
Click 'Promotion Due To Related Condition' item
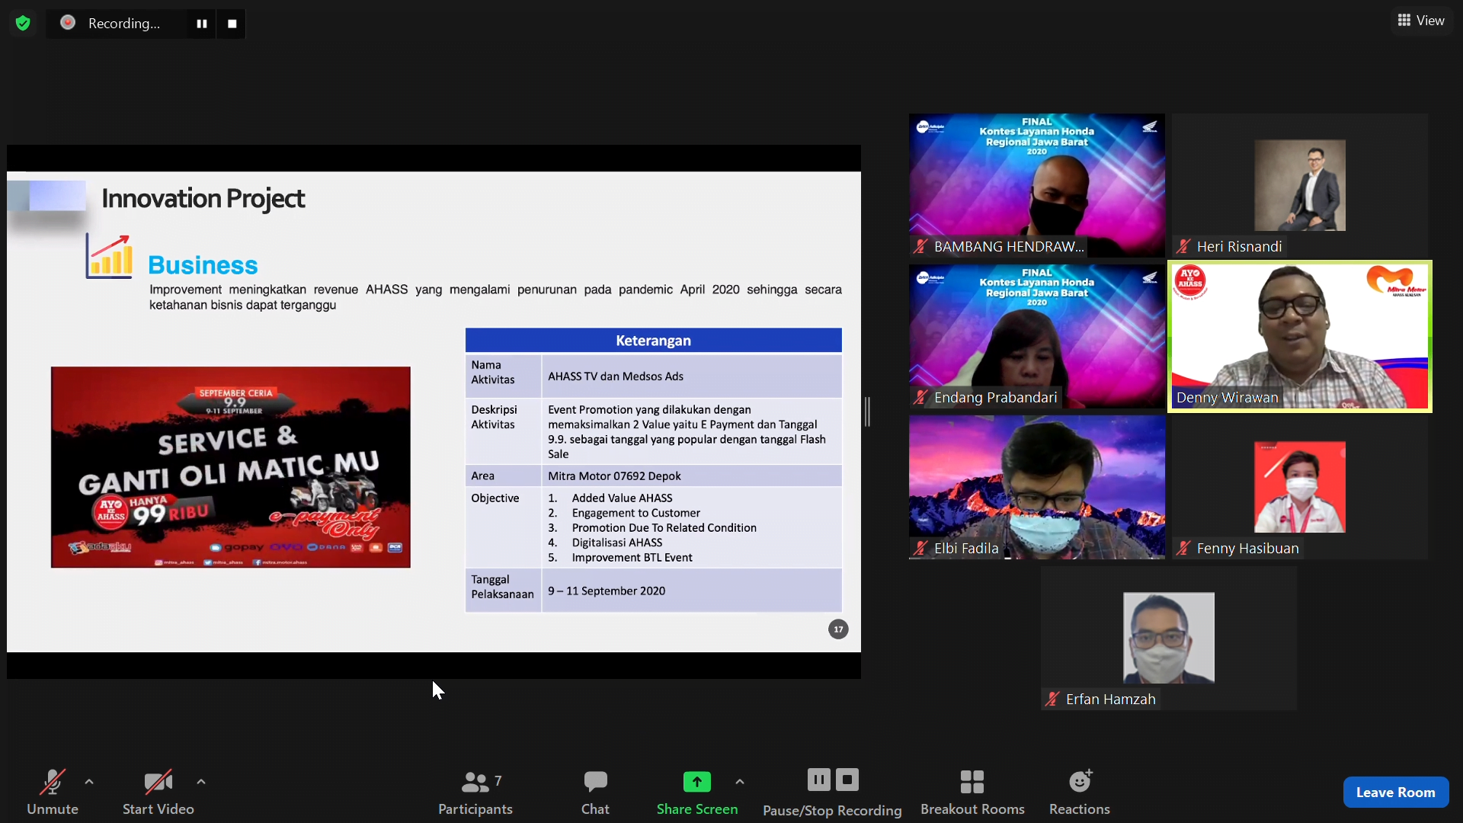(x=664, y=527)
